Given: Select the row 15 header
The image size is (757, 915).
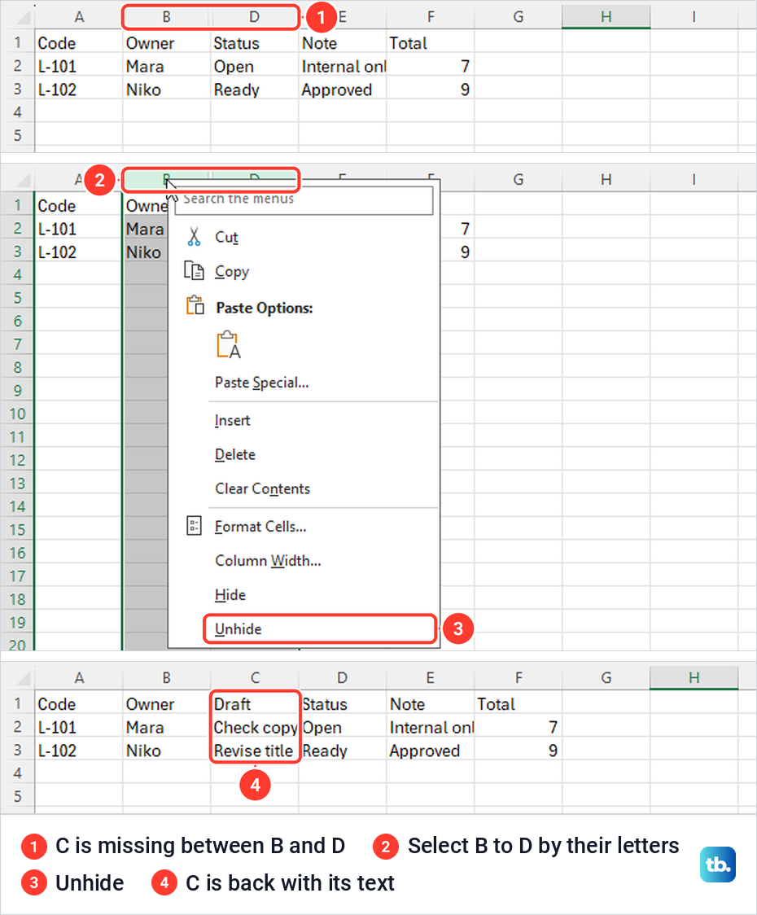Looking at the screenshot, I should coord(18,530).
